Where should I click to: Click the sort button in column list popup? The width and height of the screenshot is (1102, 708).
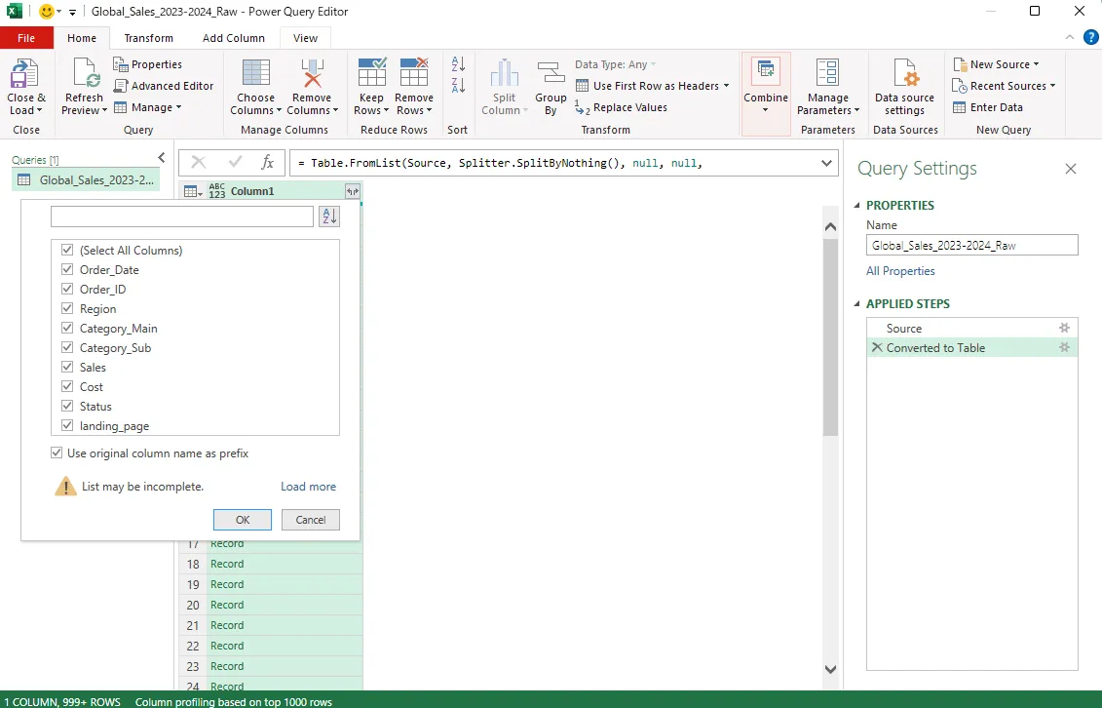point(329,216)
